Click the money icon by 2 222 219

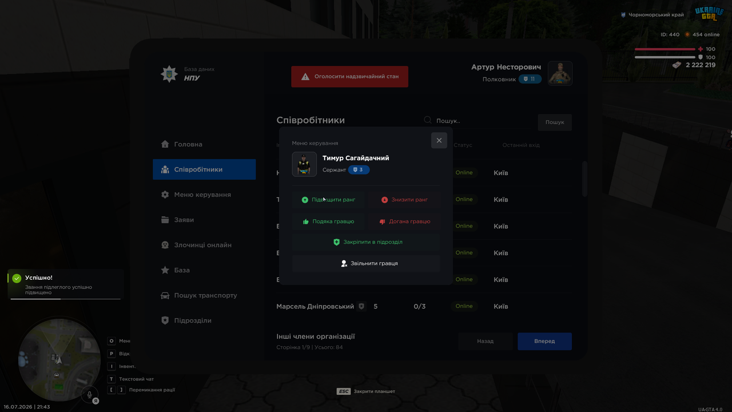(x=677, y=65)
